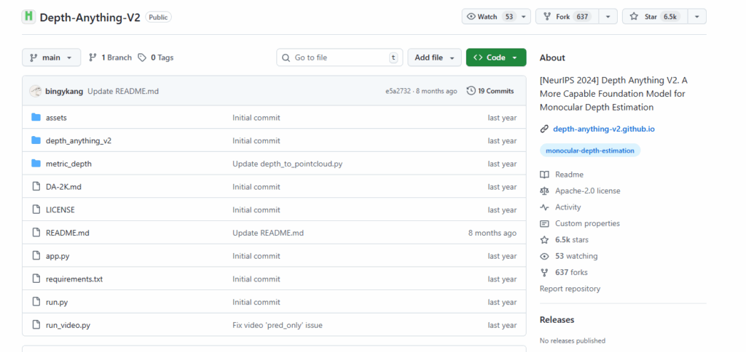Open the run_video.py file name

(x=68, y=325)
